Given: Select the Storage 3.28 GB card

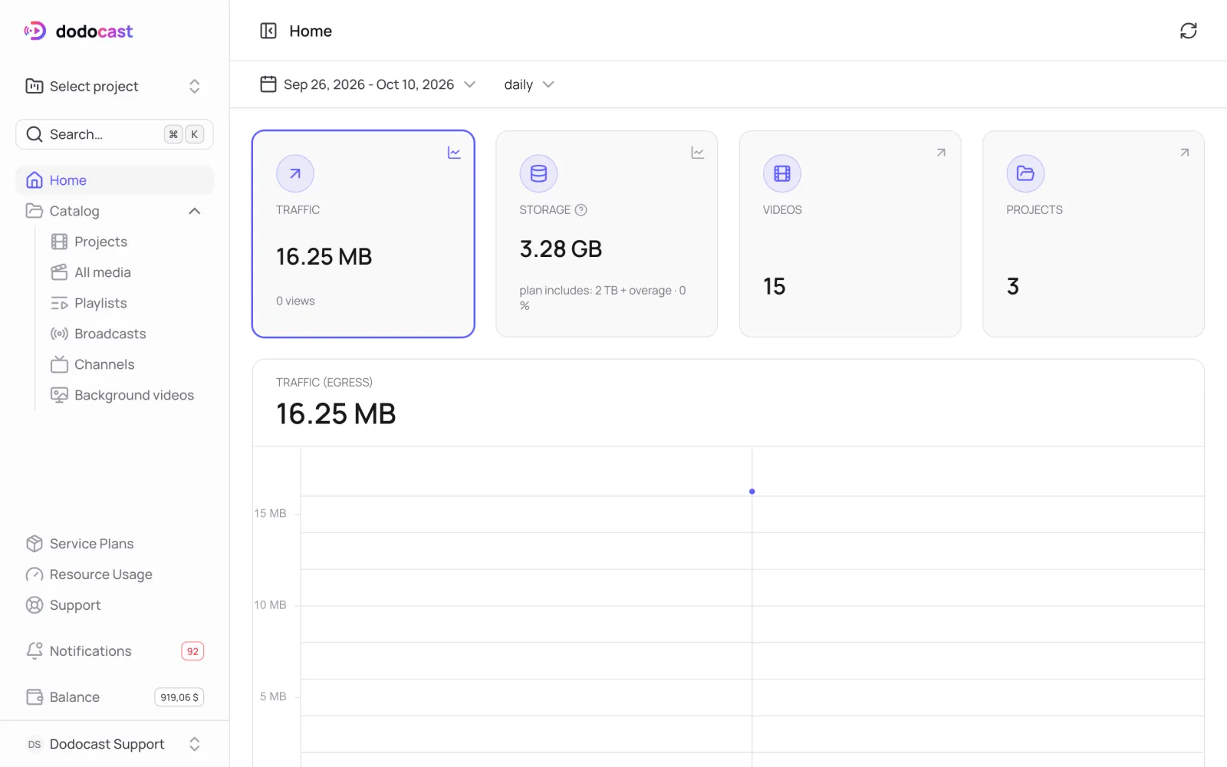Looking at the screenshot, I should tap(607, 234).
